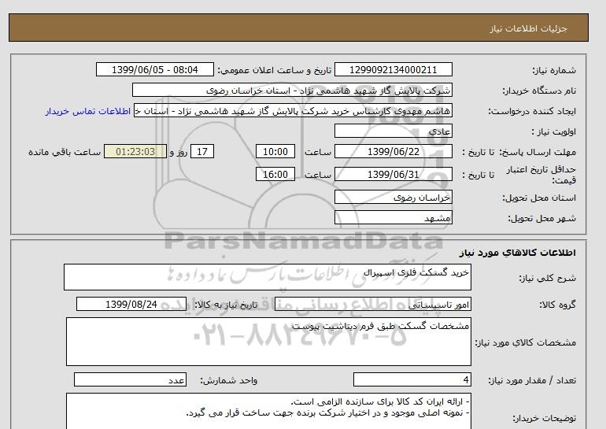606x429 pixels.
Task: Click the quantity field showing 4
Action: pos(412,379)
